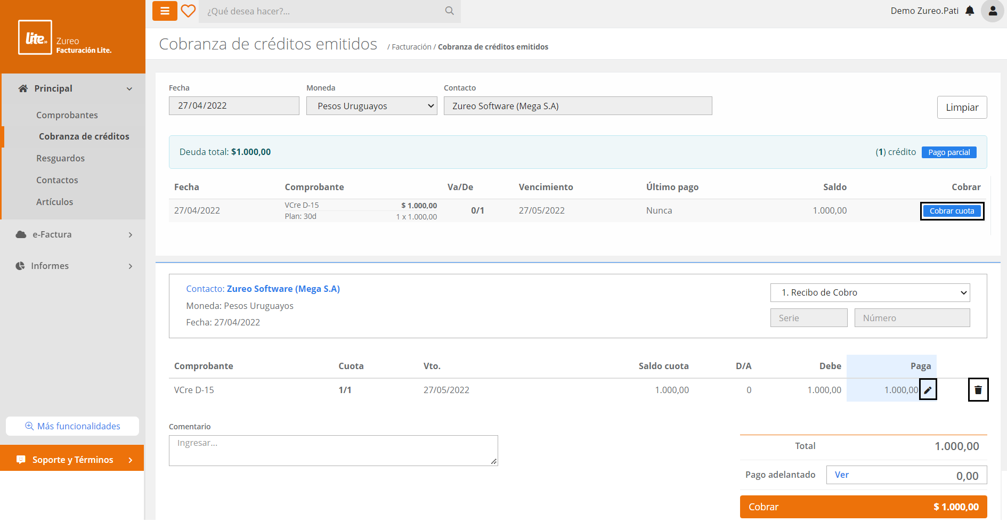
Task: Open Comprobantes in the sidebar
Action: click(x=67, y=115)
